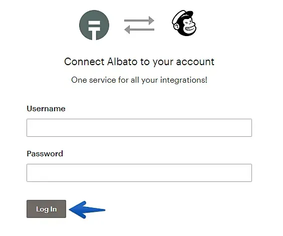Focus the Password text field
Screen dimensions: 283x236
(x=139, y=173)
